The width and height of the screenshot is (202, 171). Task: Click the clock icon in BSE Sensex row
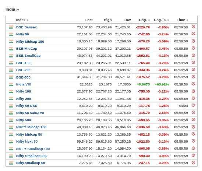click(x=193, y=27)
